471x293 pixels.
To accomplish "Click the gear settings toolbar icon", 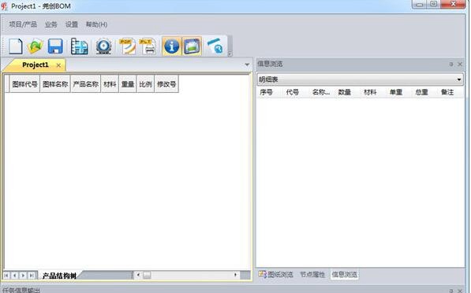I will [103, 46].
